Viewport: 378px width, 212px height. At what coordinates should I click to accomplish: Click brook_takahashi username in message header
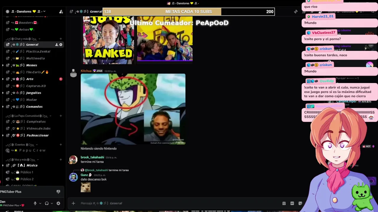pyautogui.click(x=92, y=157)
